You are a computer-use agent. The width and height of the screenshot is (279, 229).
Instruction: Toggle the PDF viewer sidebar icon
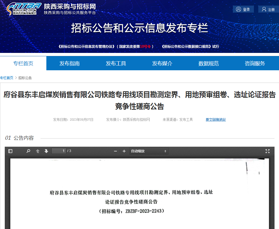pyautogui.click(x=10, y=151)
